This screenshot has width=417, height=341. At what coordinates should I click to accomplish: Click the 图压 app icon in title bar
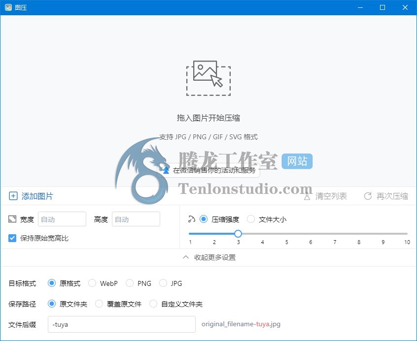[8, 7]
